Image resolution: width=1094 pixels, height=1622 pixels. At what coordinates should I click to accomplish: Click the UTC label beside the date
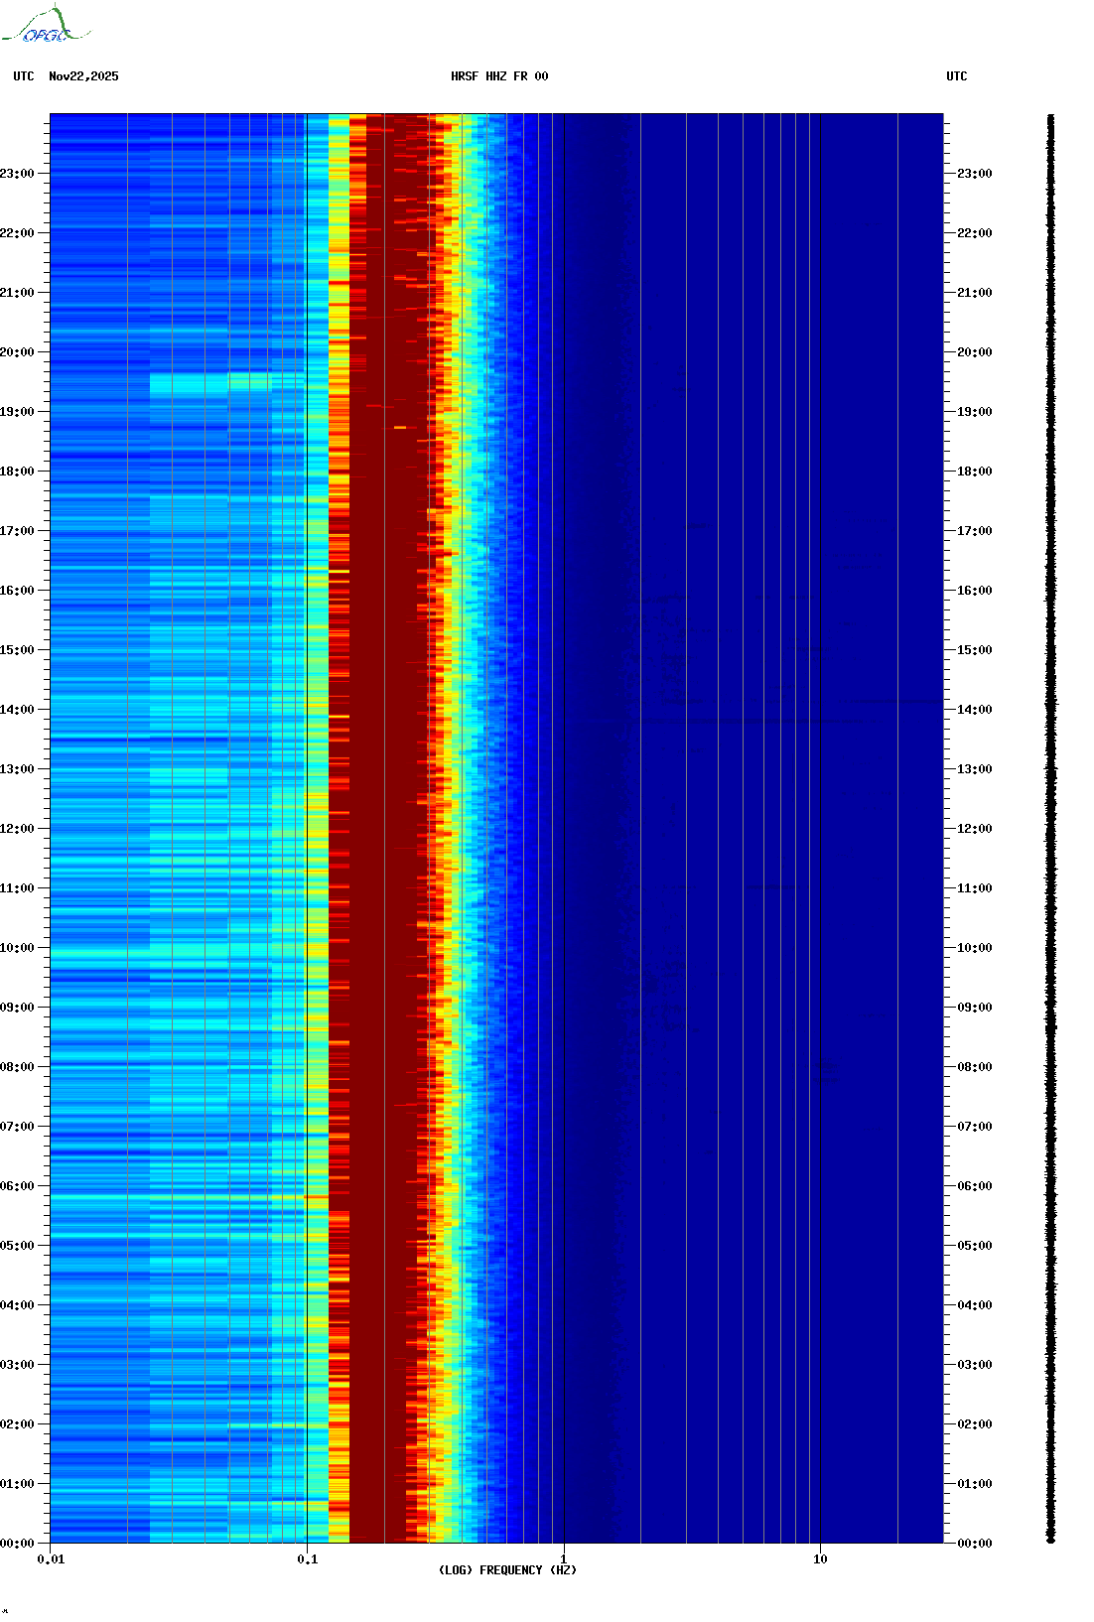pyautogui.click(x=24, y=76)
